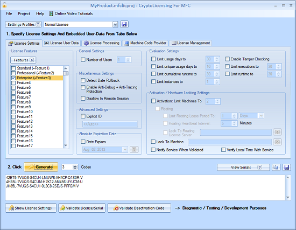Open the Normal License combo box arrow
The width and height of the screenshot is (296, 230).
click(115, 24)
